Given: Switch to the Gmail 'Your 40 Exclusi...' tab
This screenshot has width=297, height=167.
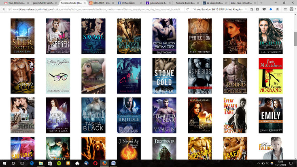Looking at the screenshot, I should (17, 3).
